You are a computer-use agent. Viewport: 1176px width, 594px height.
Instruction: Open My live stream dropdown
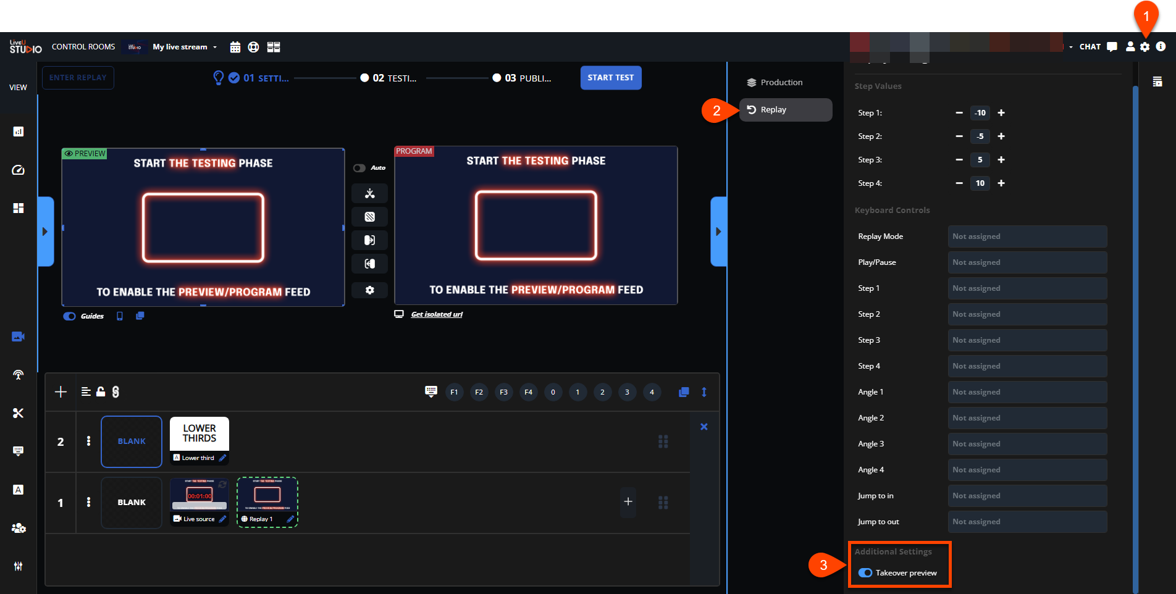[x=185, y=47]
